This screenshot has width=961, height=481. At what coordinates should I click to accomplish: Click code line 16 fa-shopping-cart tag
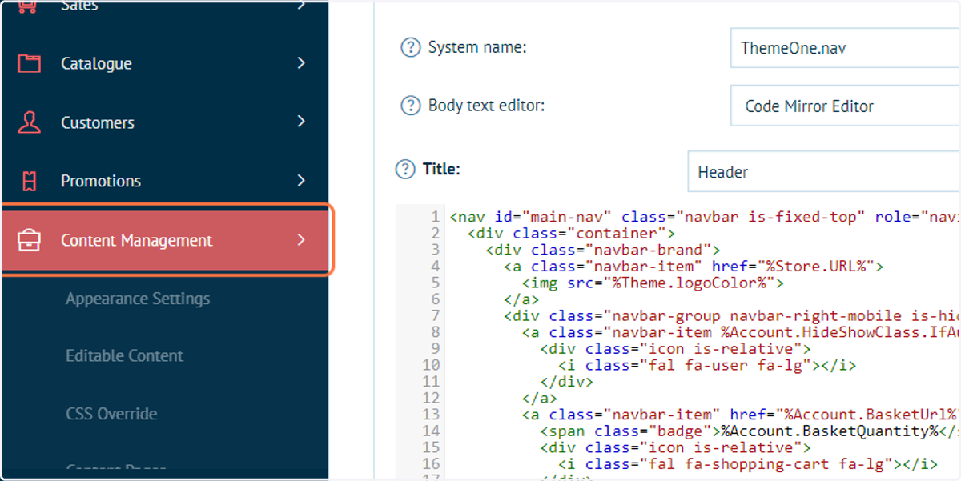(x=748, y=463)
